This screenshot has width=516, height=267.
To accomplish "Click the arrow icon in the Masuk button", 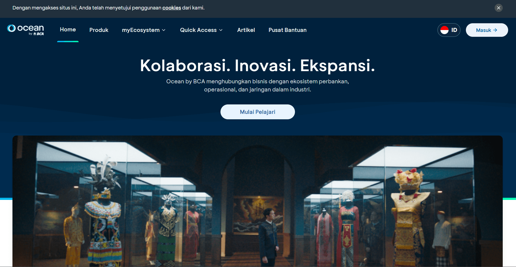I will pos(495,30).
